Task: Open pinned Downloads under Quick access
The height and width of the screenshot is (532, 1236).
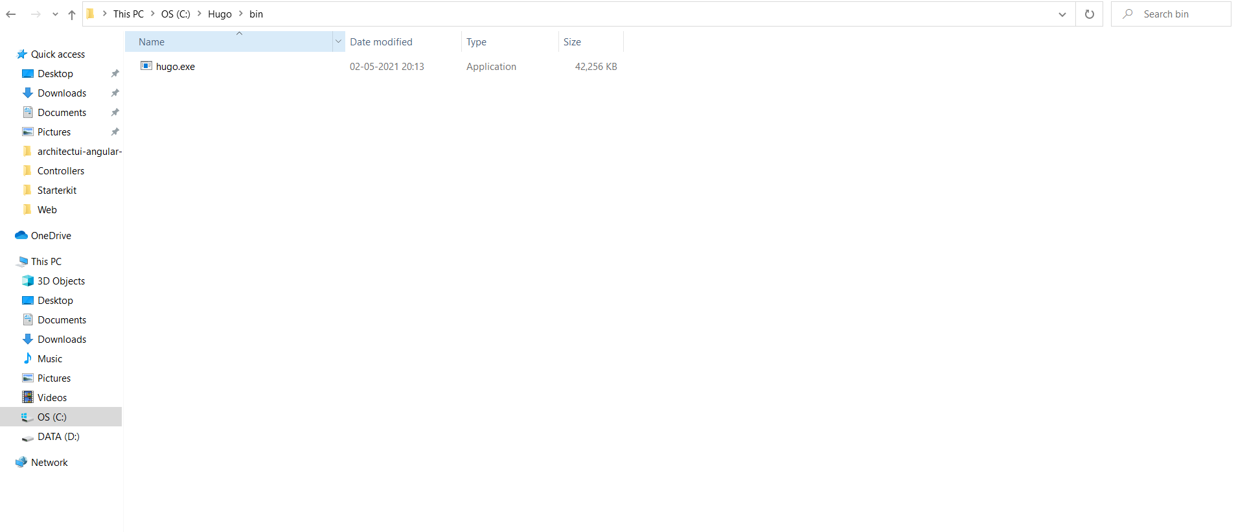Action: (x=62, y=93)
